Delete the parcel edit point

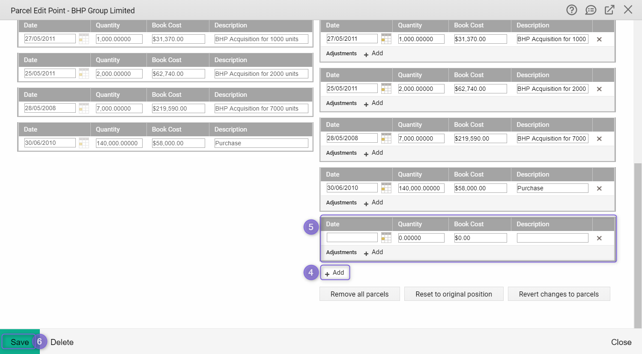[x=62, y=342]
